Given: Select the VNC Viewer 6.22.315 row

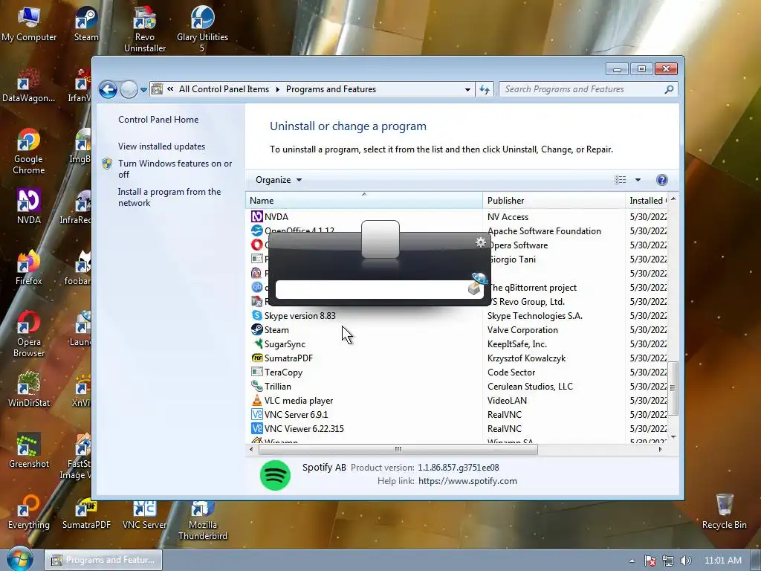Looking at the screenshot, I should (456, 429).
